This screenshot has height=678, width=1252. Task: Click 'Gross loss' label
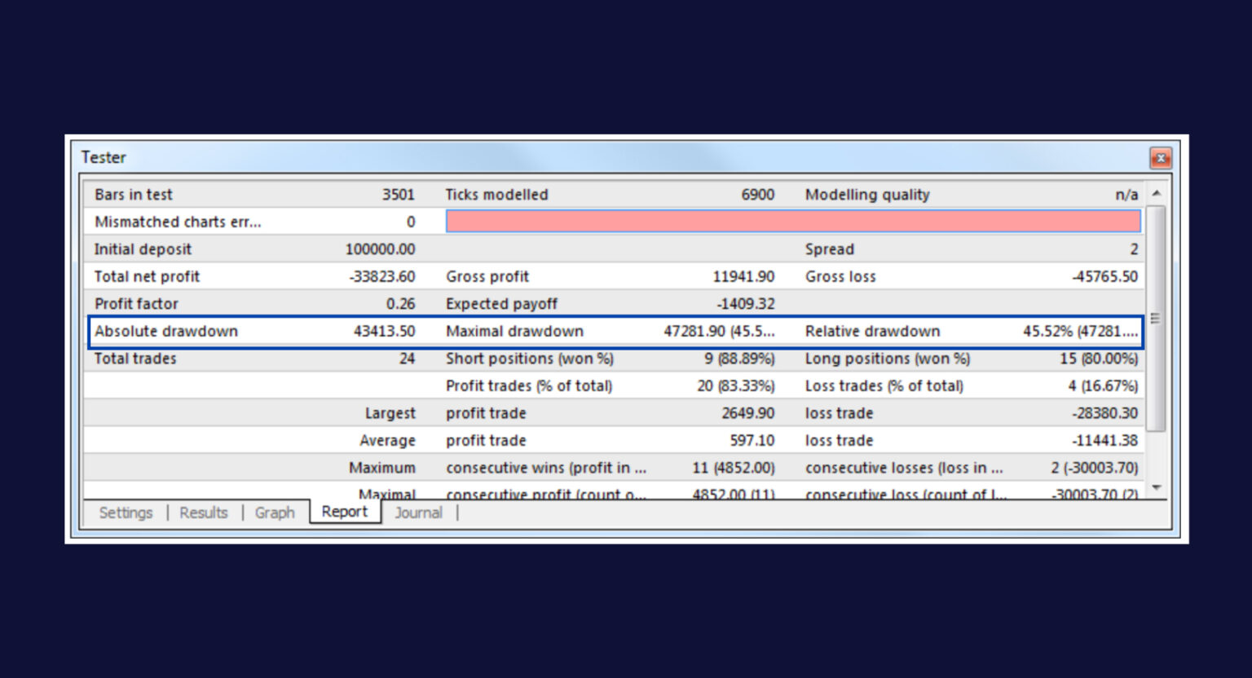tap(840, 277)
